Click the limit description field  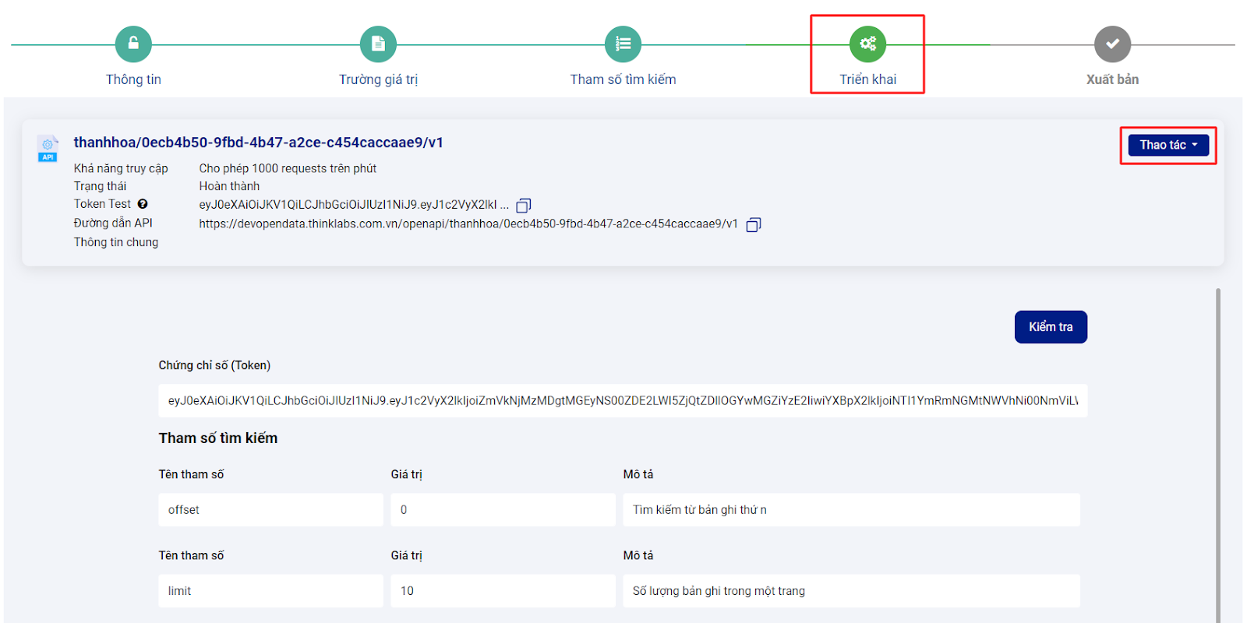click(x=851, y=591)
